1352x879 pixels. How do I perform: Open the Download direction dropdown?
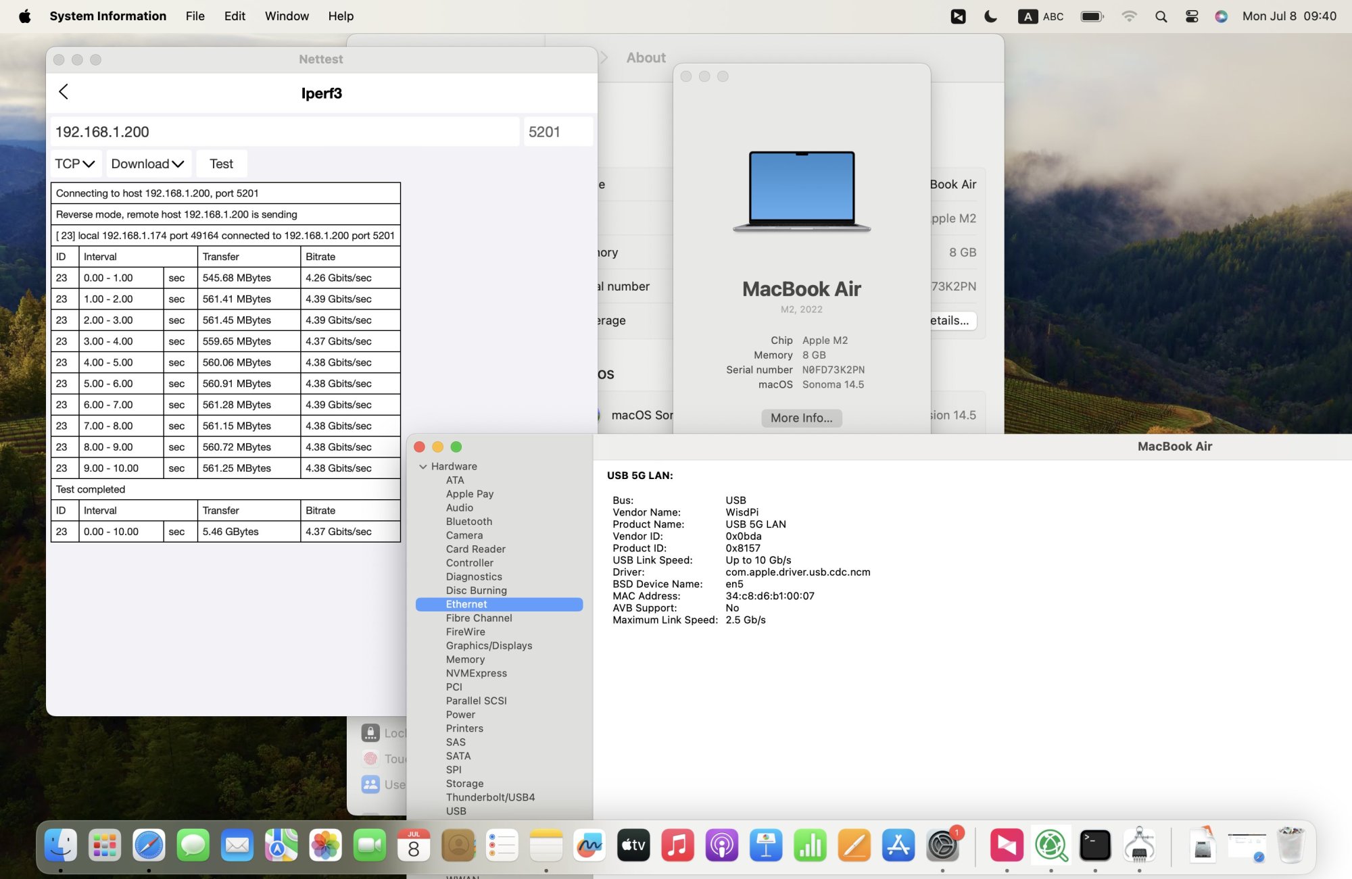click(x=147, y=164)
